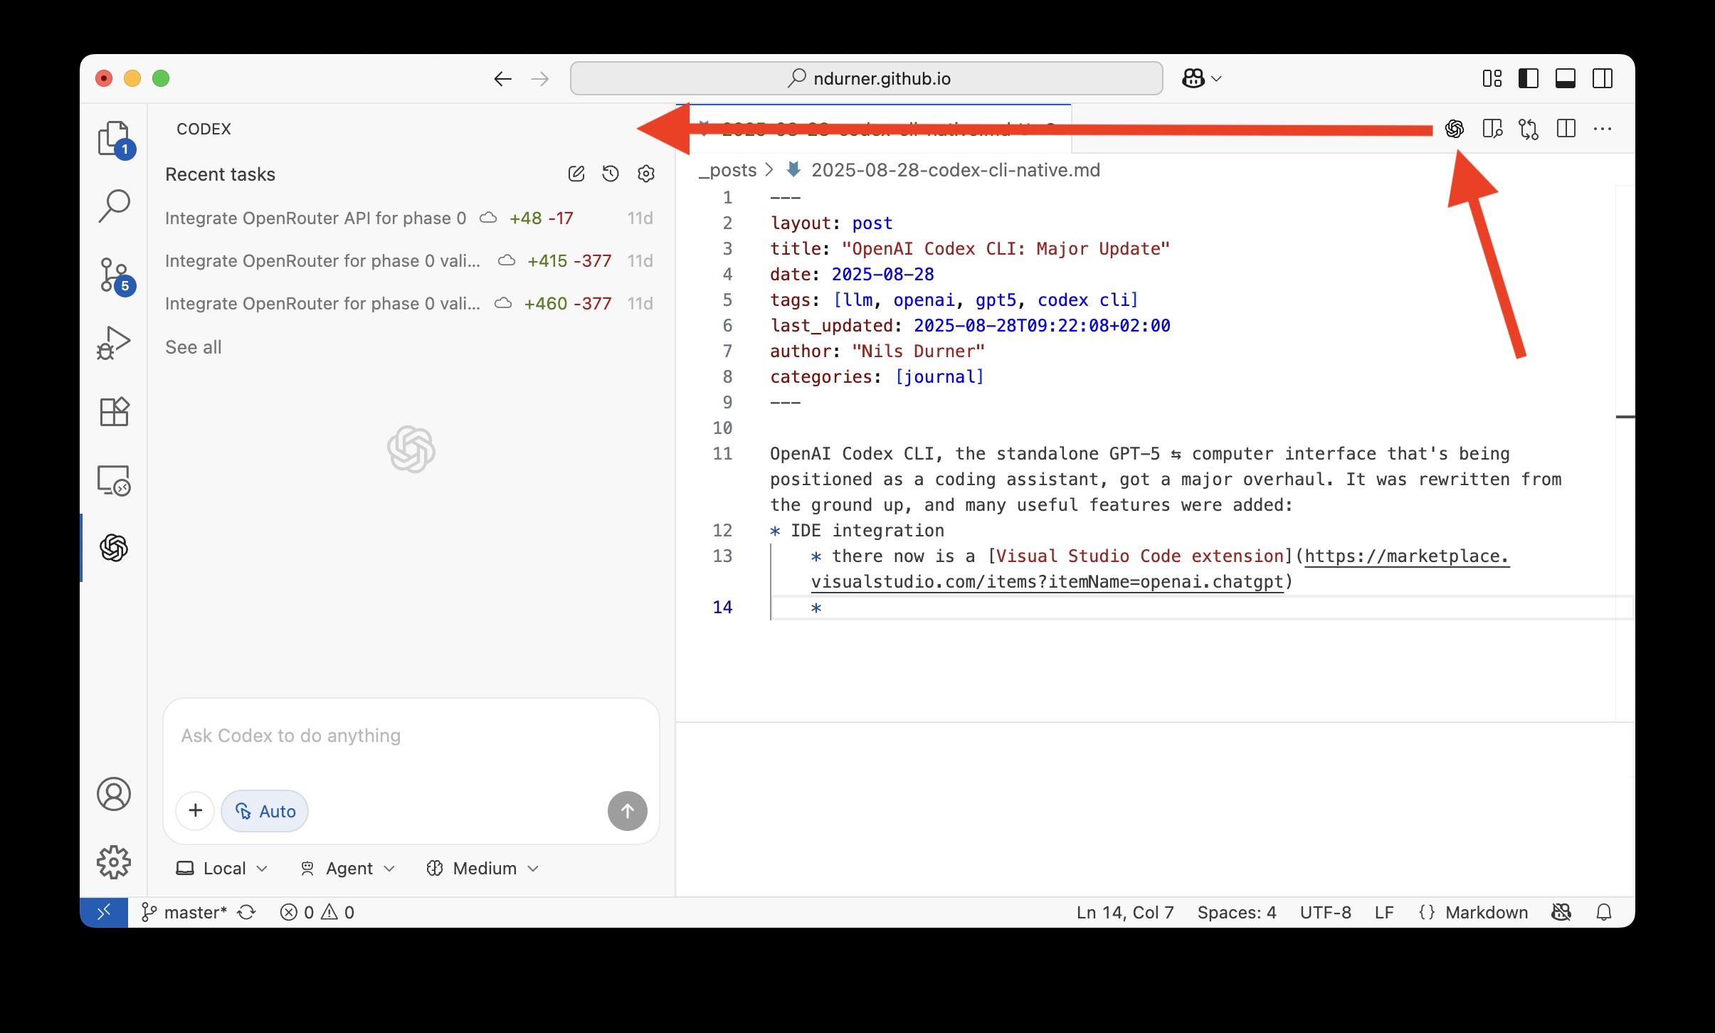Viewport: 1715px width, 1033px height.
Task: Click the minimap scrollbar of the editor
Action: [x=1625, y=452]
